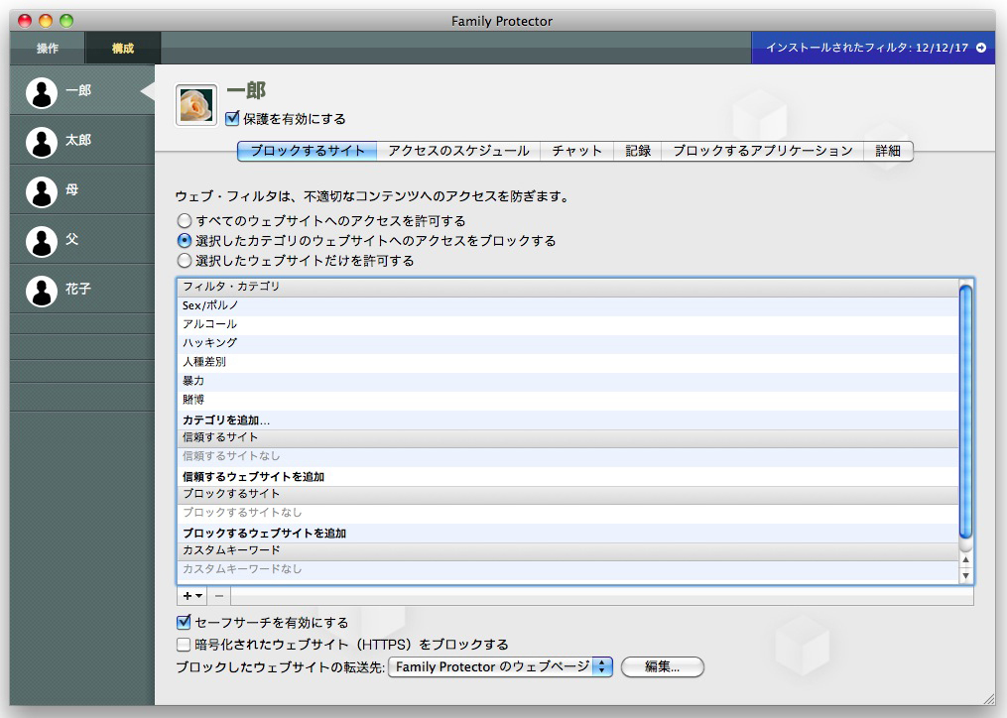Click the yellow minimize window button
Image resolution: width=1007 pixels, height=718 pixels.
(46, 21)
